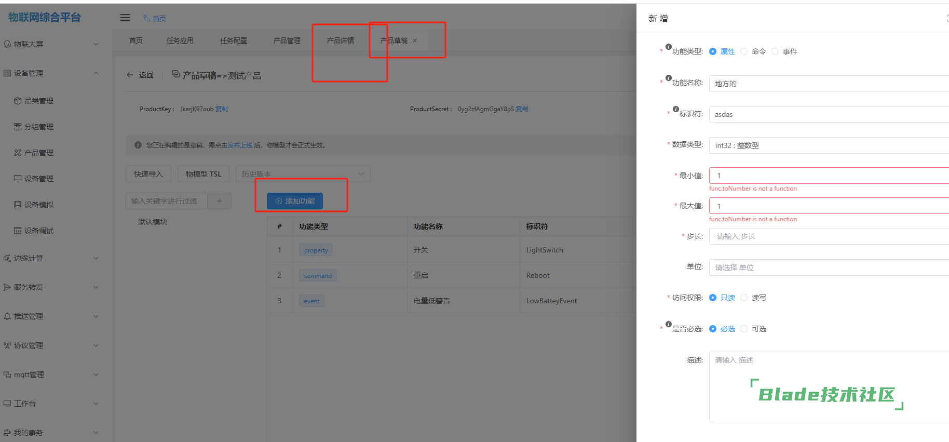This screenshot has height=442, width=949.
Task: Click the property tag in row 1
Action: pyautogui.click(x=316, y=250)
